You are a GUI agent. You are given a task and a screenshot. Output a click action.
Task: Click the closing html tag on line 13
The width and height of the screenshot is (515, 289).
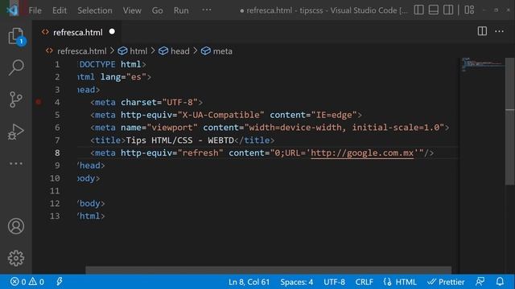coord(91,216)
